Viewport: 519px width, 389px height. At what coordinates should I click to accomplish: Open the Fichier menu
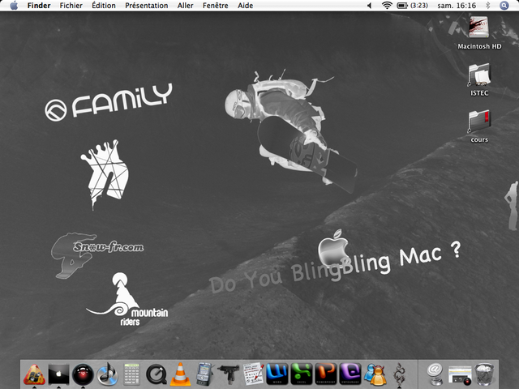point(71,6)
